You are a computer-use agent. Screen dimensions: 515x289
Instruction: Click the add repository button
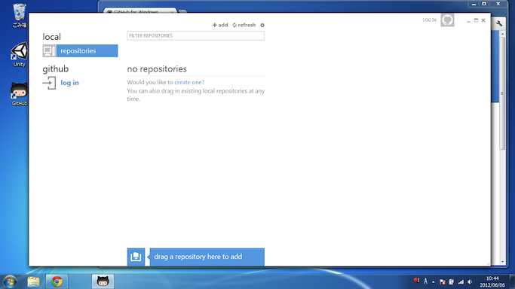(220, 25)
